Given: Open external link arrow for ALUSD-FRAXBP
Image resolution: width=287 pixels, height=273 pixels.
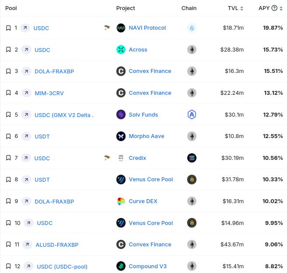Looking at the screenshot, I should [x=27, y=244].
